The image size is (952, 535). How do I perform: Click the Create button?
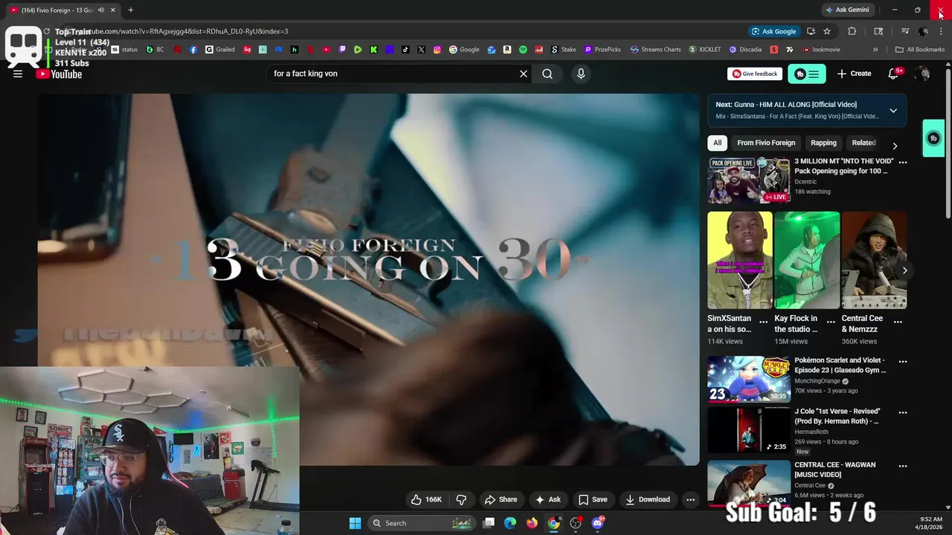tap(854, 74)
